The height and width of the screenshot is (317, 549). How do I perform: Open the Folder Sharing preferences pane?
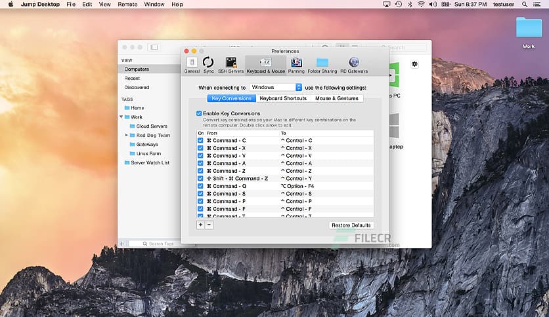tap(322, 65)
